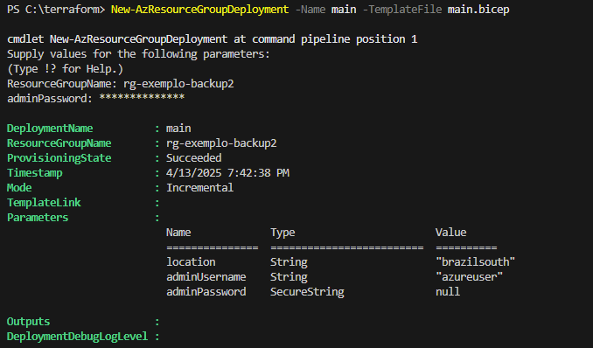Click the 'cmdlet New-AzResourceGroupDeployment at command pipeline' line

click(x=212, y=39)
